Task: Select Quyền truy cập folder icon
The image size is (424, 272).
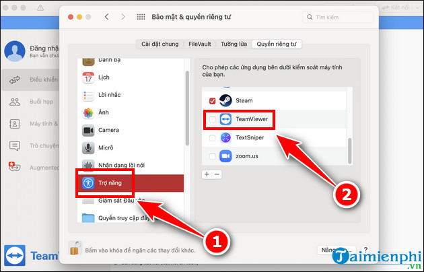Action: click(x=88, y=218)
